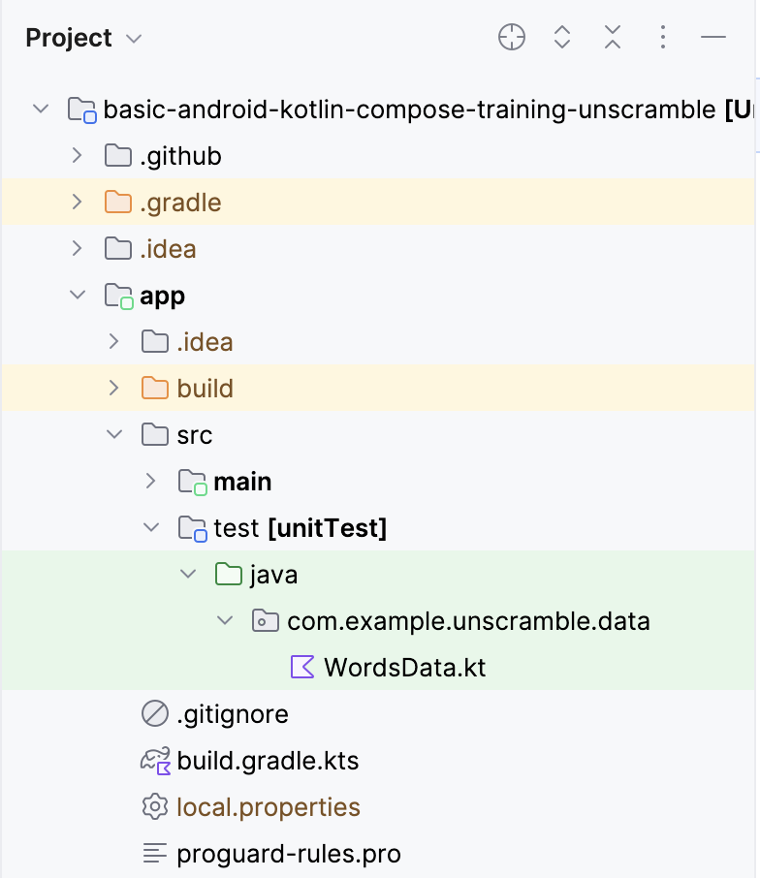Hide the Project tool window
The image size is (760, 878).
click(713, 37)
